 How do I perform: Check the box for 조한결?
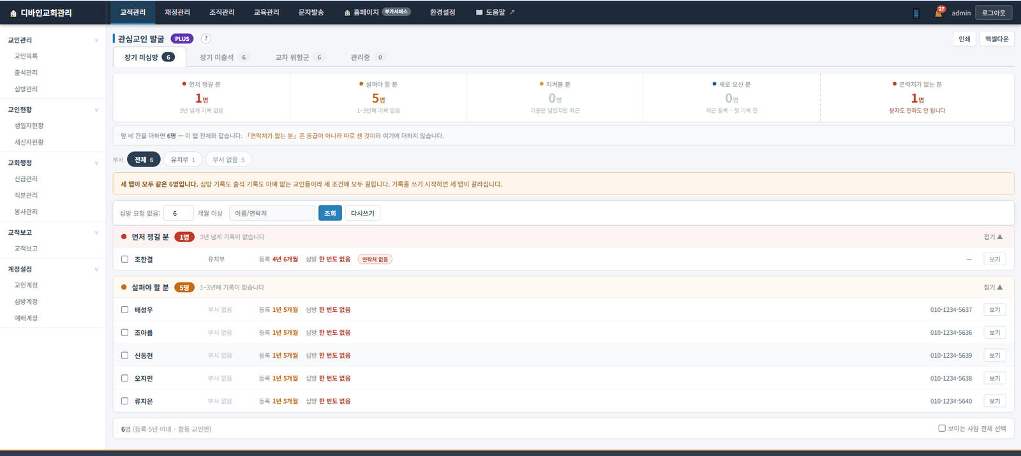(124, 260)
